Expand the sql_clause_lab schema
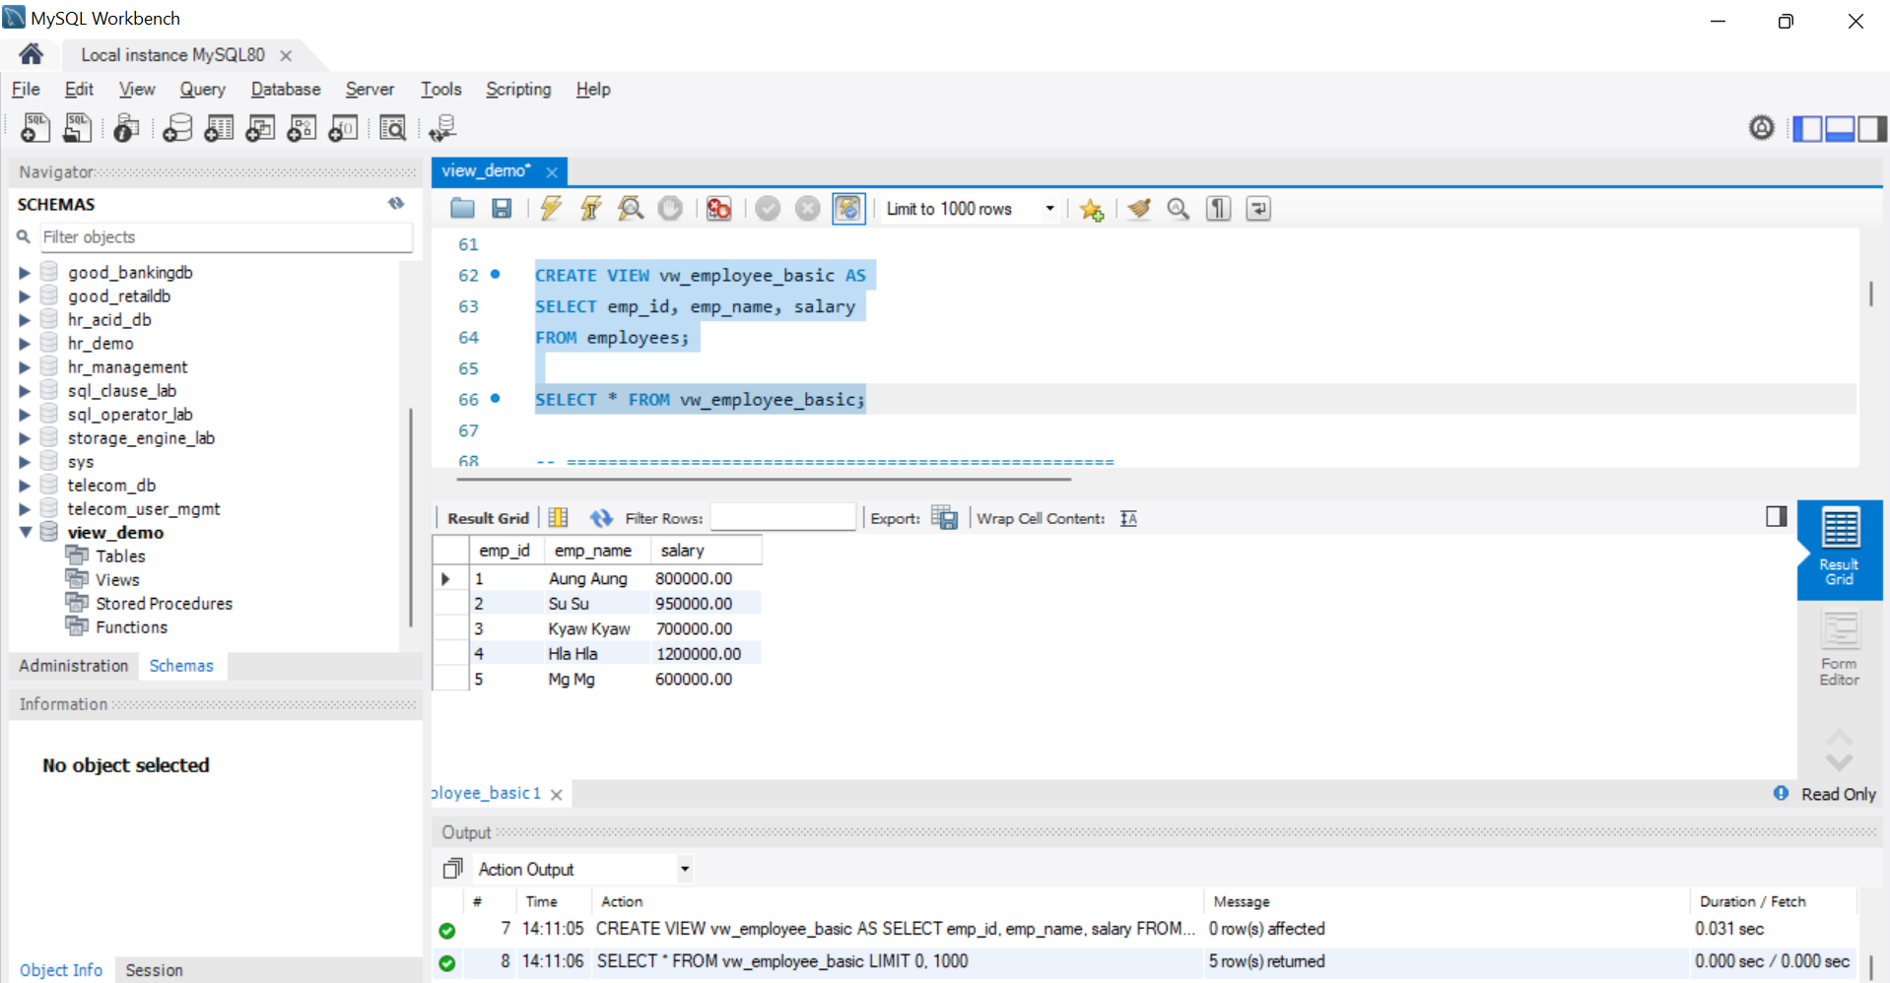This screenshot has height=983, width=1890. (25, 391)
